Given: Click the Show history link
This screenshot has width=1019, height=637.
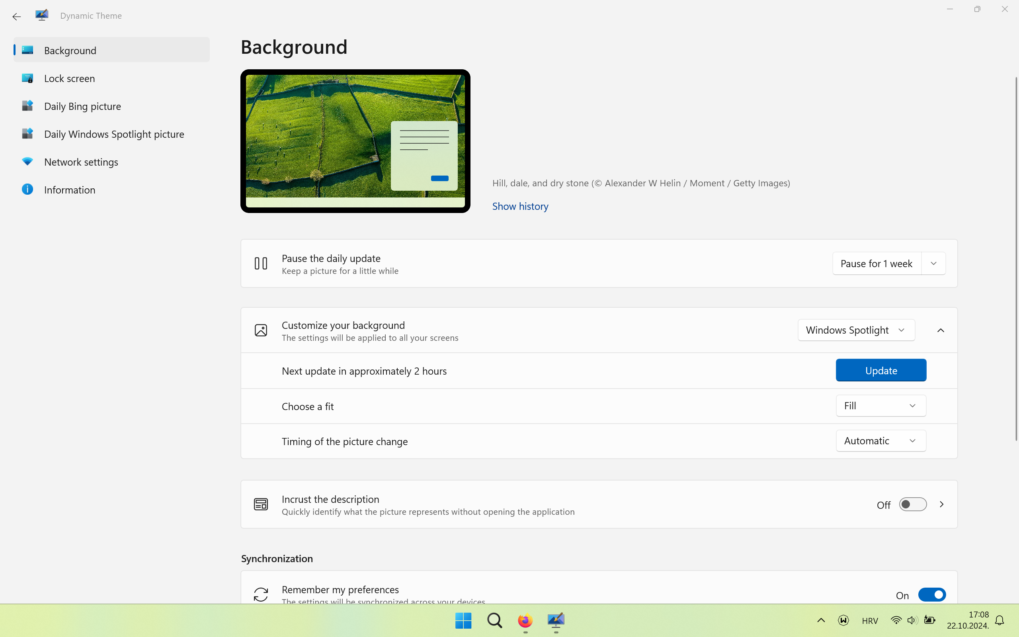Looking at the screenshot, I should [520, 206].
